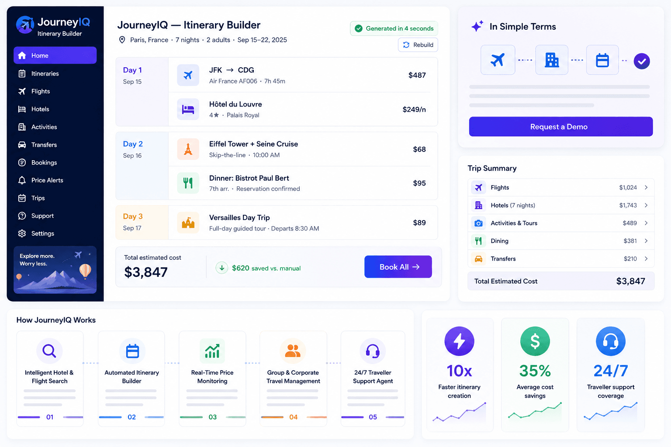This screenshot has width=671, height=447.
Task: Click the JourneyIQ globe logo icon
Action: coord(25,25)
